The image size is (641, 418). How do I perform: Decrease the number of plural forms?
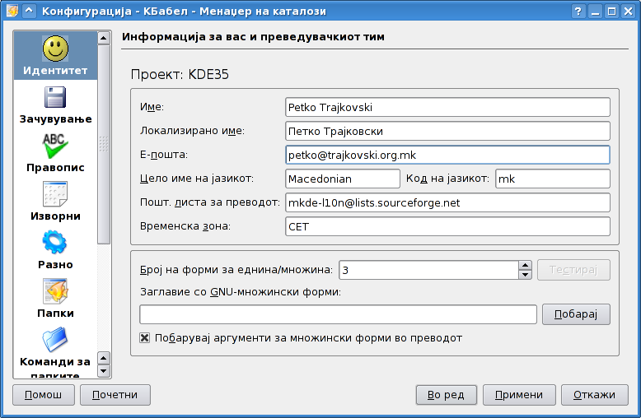click(526, 275)
